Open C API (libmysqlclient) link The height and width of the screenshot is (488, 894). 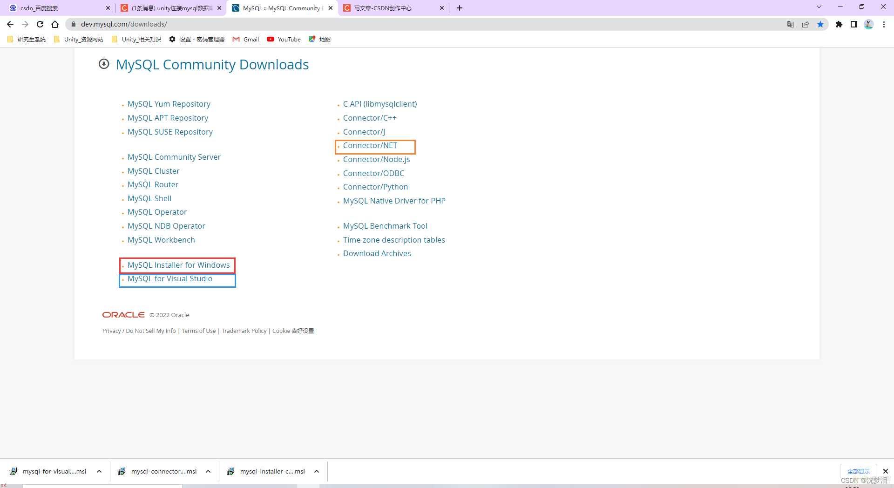(x=380, y=104)
